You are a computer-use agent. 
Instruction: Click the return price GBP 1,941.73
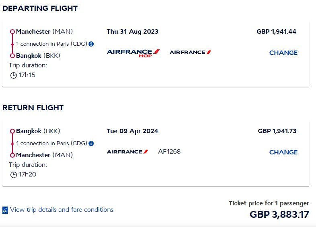[277, 131]
